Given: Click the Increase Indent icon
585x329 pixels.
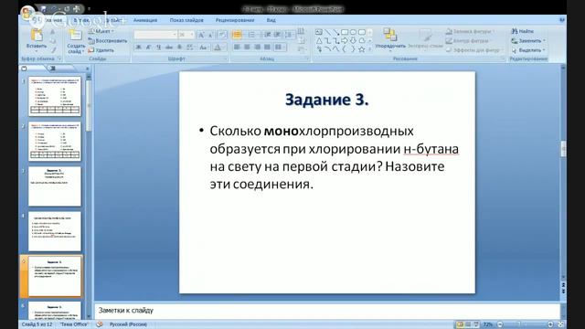Looking at the screenshot, I should [x=278, y=35].
